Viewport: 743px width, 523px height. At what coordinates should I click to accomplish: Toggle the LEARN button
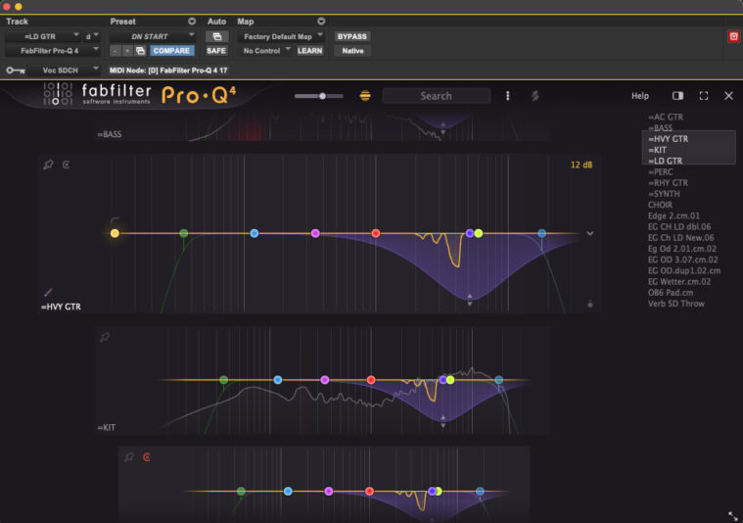tap(310, 51)
